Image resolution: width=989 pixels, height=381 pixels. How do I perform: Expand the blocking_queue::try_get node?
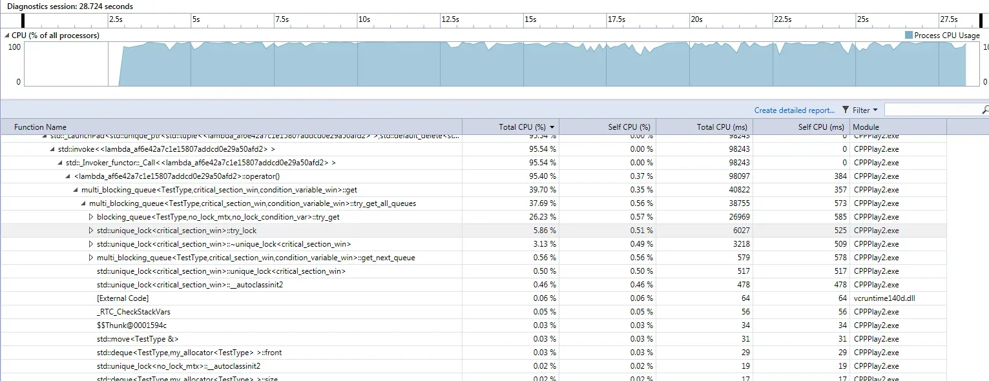91,217
